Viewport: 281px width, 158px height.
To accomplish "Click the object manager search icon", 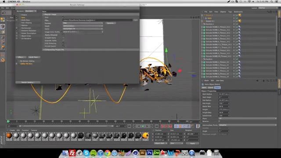I will tap(268, 12).
